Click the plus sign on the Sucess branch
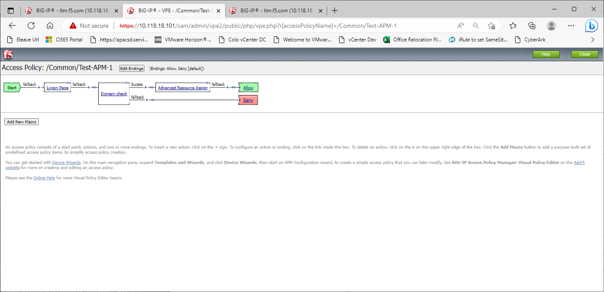Screen dimensions: 604x292 pos(146,88)
